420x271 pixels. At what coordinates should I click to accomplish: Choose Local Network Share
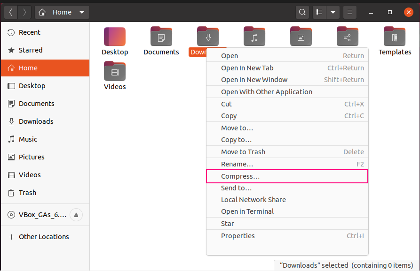click(287, 200)
